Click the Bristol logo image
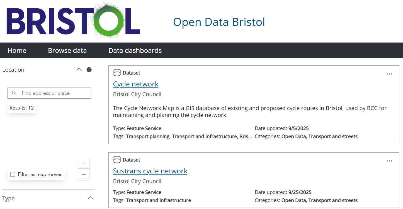 click(73, 20)
